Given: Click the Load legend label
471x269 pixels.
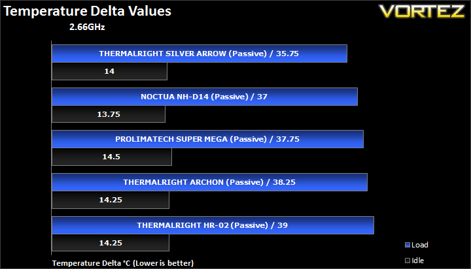Looking at the screenshot, I should tap(419, 245).
